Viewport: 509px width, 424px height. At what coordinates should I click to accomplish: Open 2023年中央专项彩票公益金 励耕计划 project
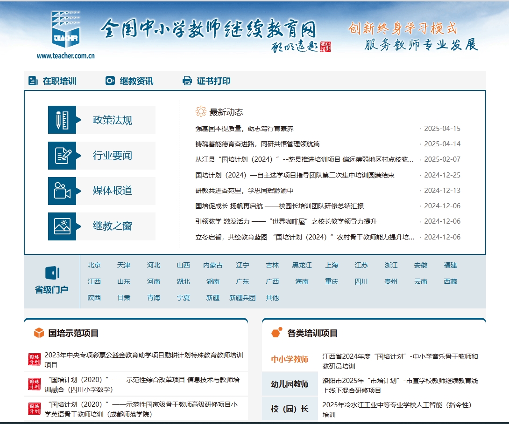(x=144, y=360)
